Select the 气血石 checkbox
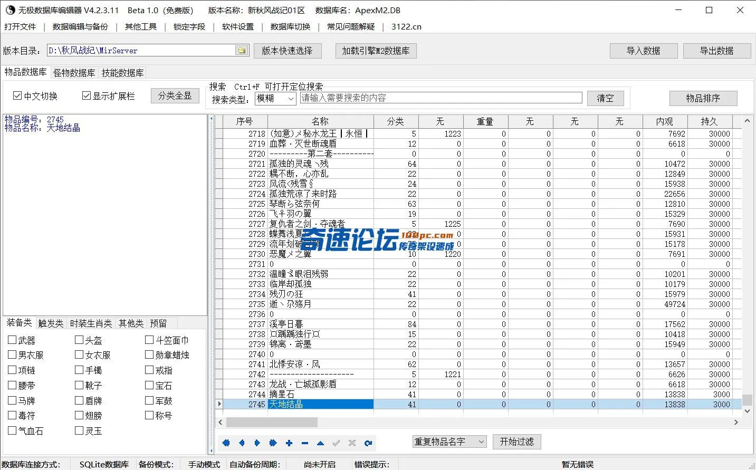756x470 pixels. (12, 430)
